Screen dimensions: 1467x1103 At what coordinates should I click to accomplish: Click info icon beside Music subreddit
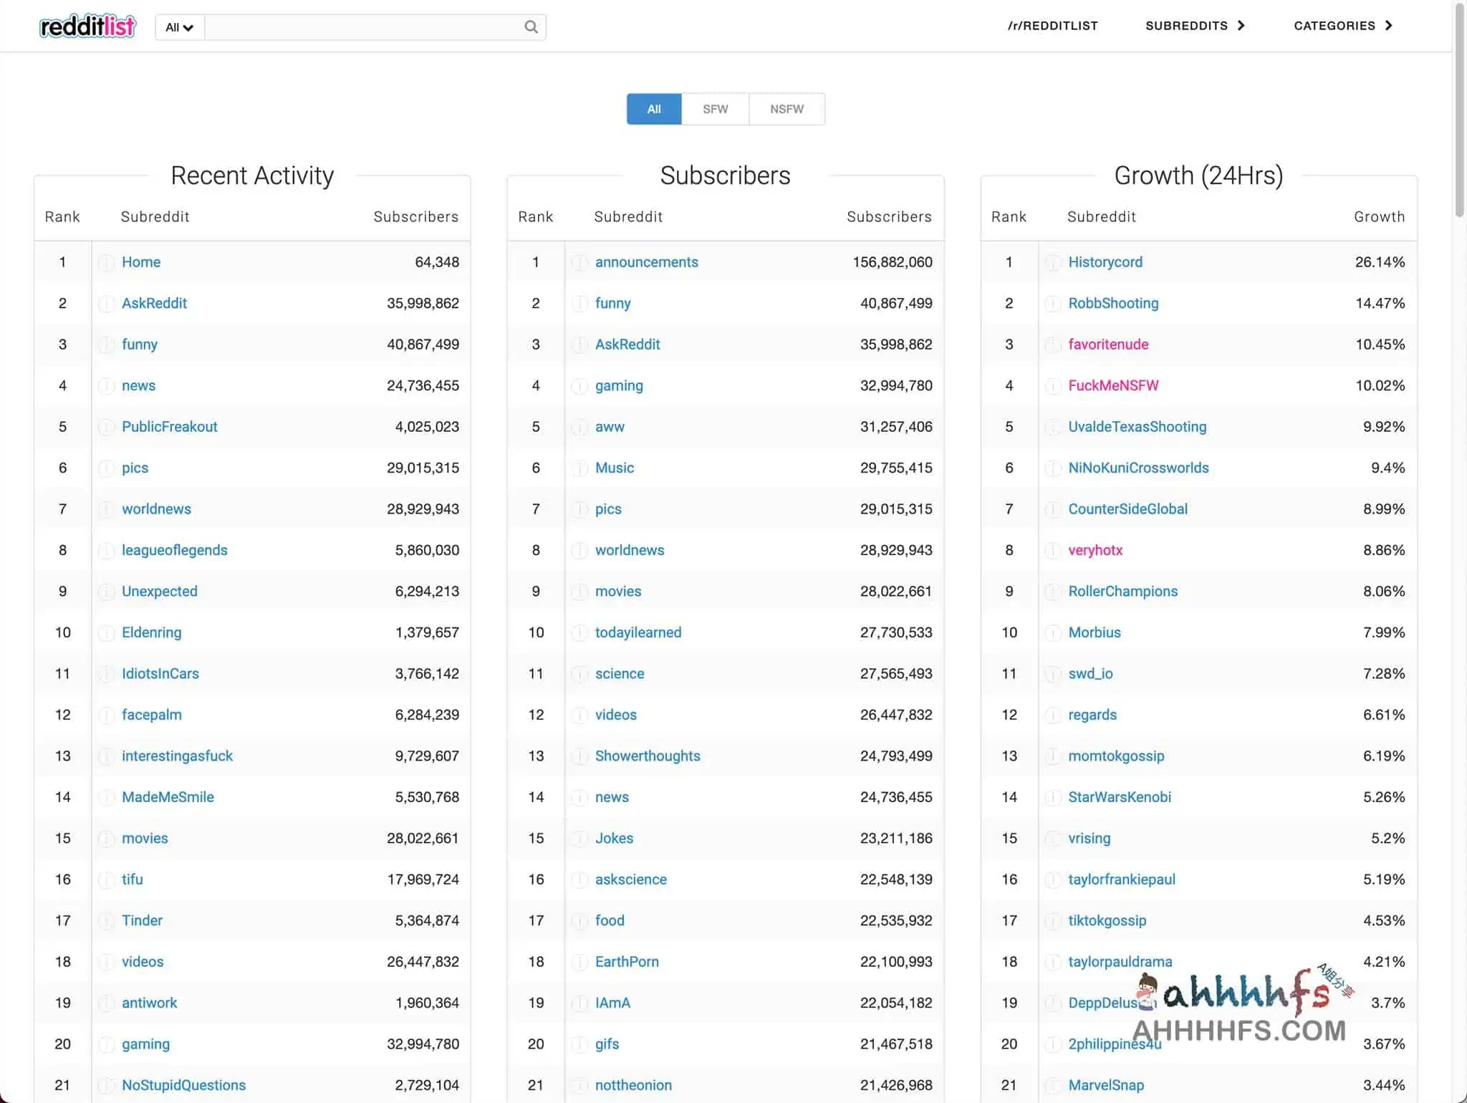pyautogui.click(x=579, y=468)
